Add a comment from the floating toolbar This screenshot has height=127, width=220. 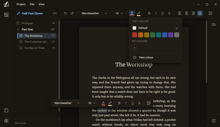click(x=148, y=103)
